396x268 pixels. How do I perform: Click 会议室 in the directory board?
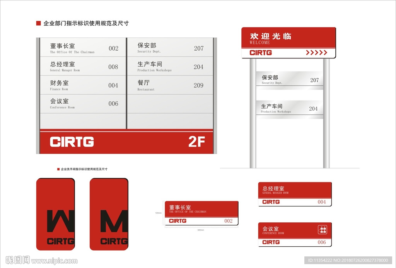(x=59, y=101)
